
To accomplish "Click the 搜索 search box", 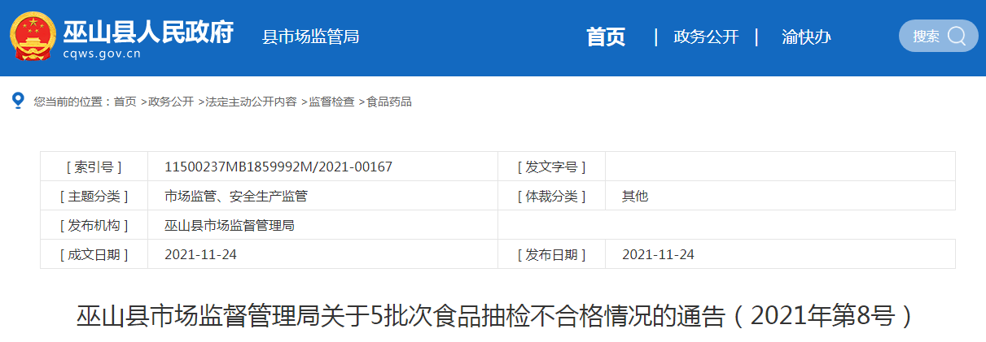I will (938, 36).
